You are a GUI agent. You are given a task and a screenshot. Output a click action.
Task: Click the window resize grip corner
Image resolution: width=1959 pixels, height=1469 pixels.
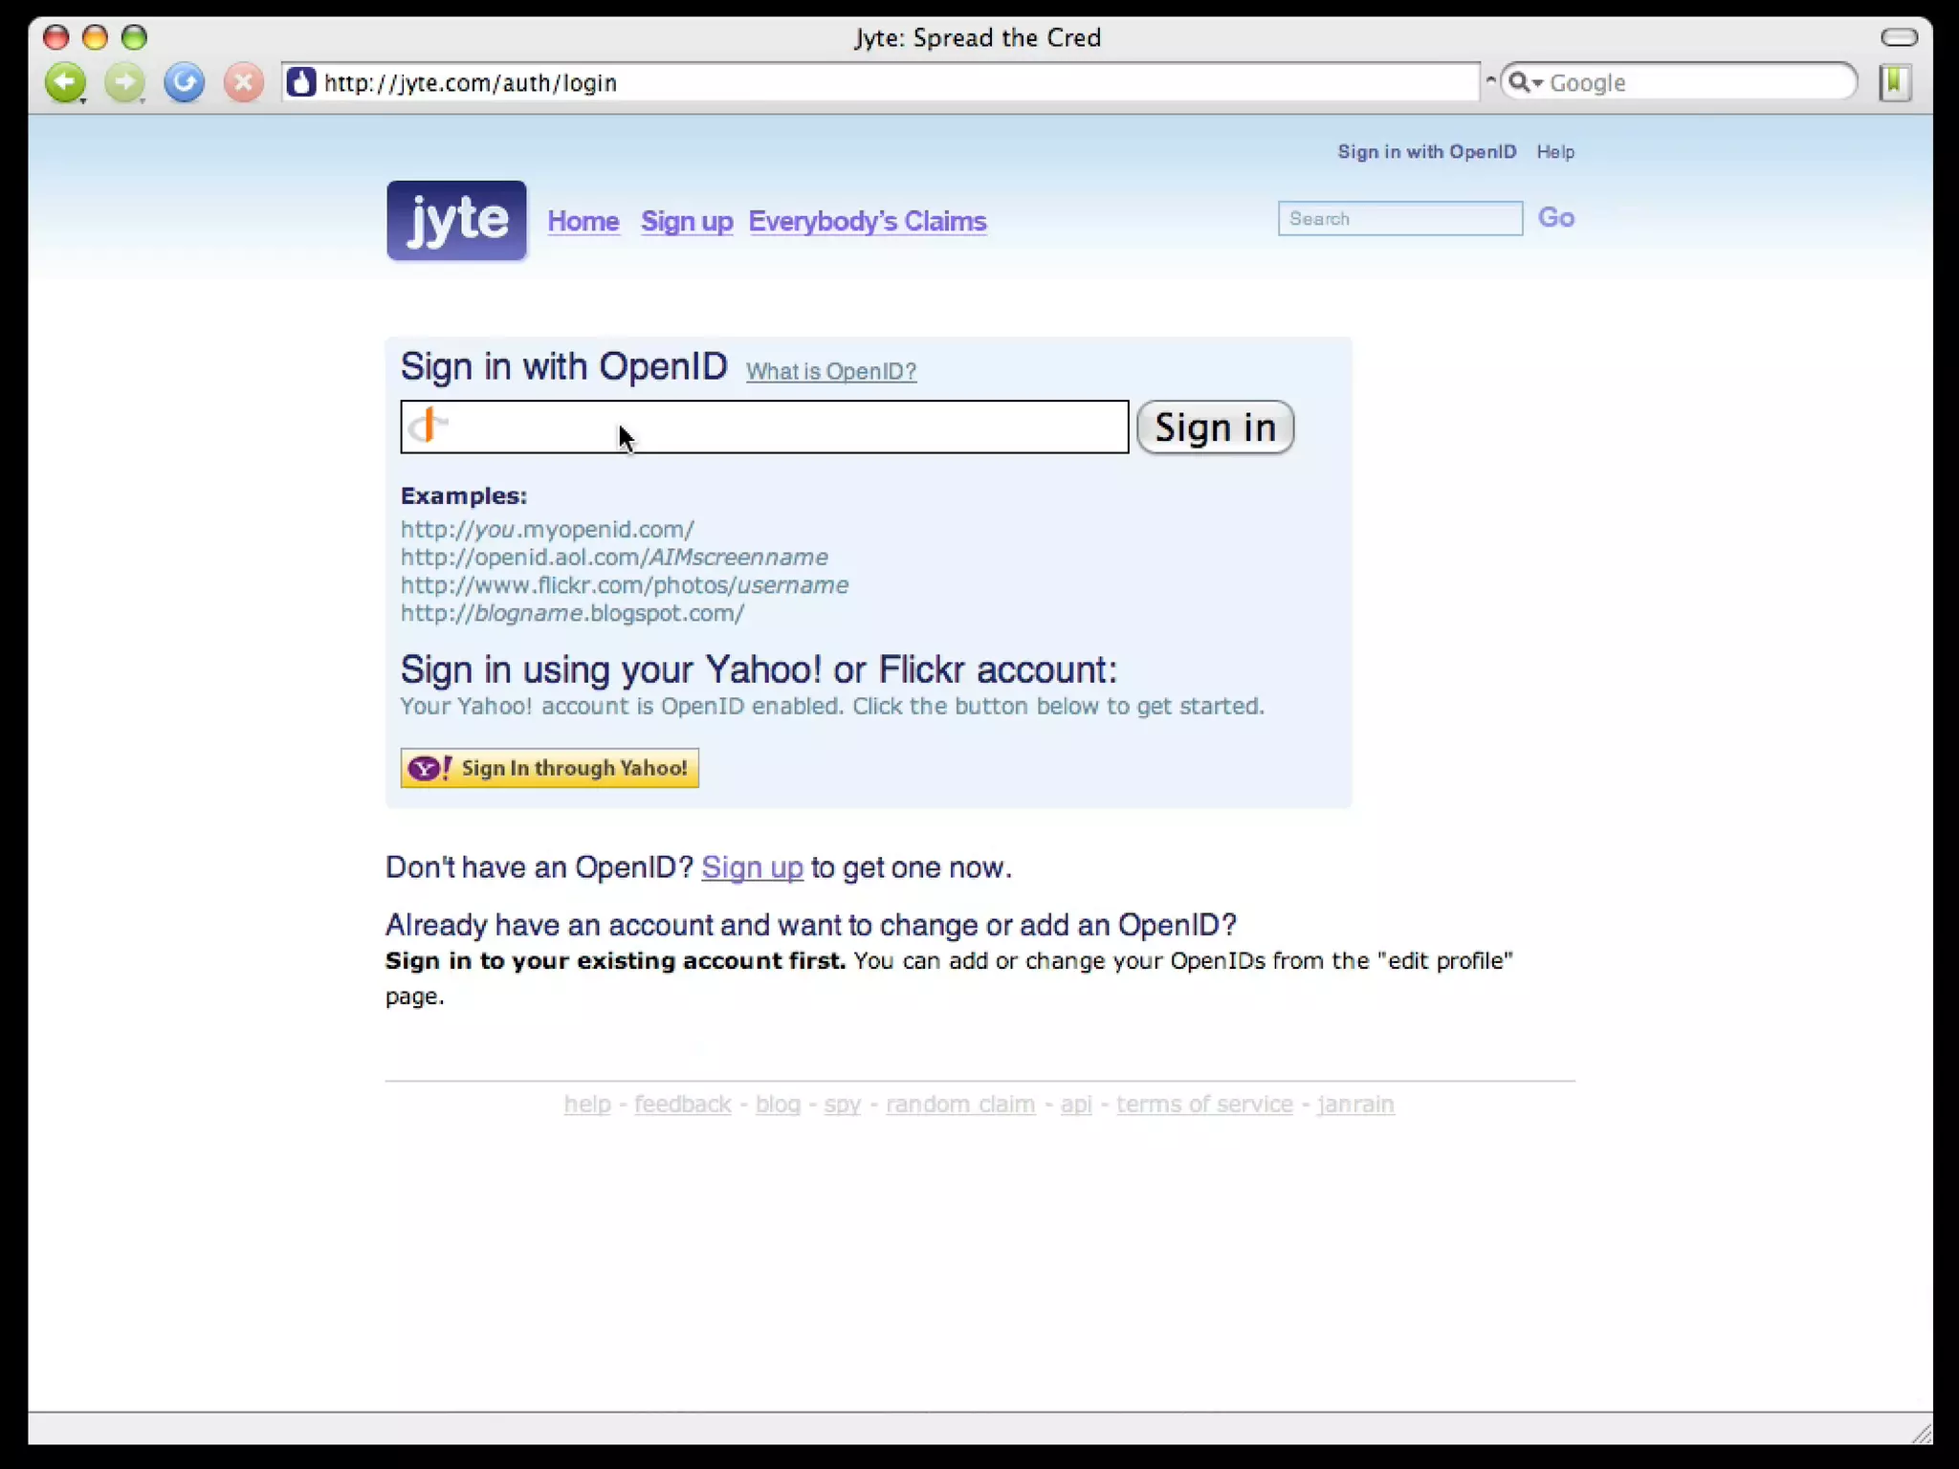[x=1921, y=1433]
